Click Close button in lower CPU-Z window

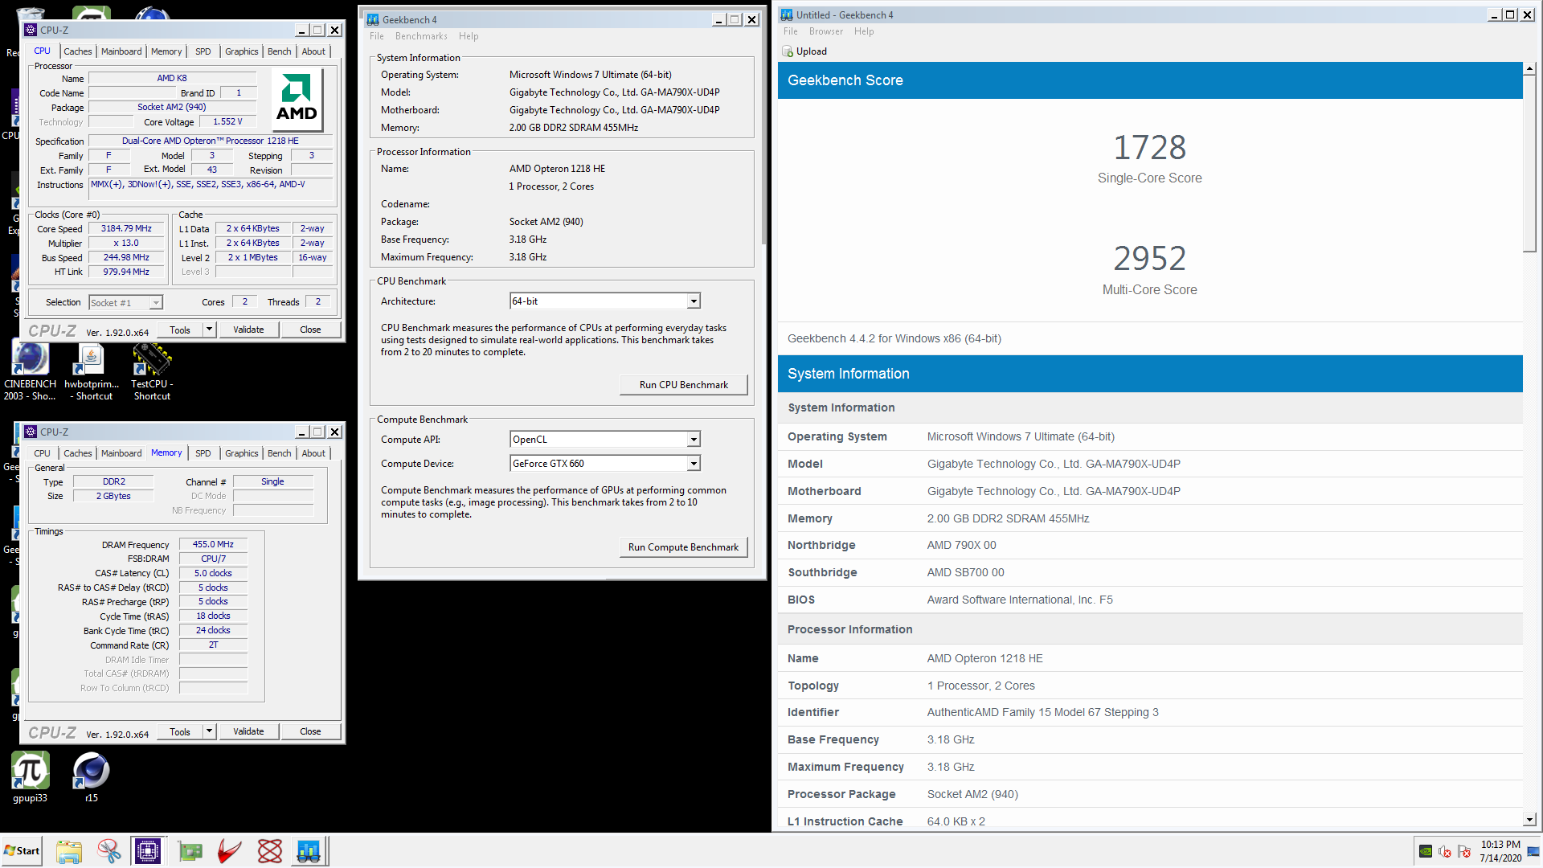[x=310, y=731]
